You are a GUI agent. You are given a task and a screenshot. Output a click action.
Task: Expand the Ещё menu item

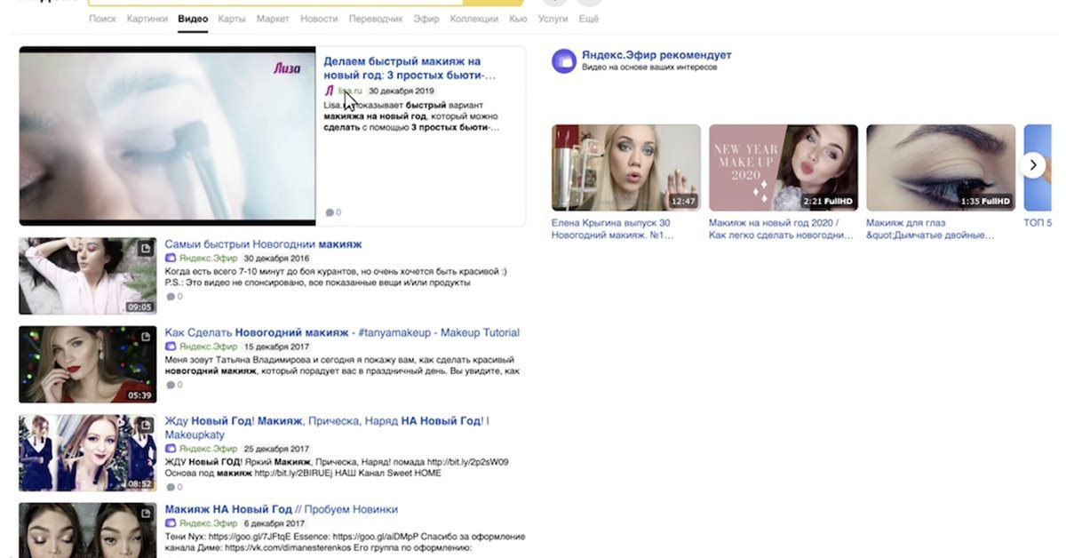point(589,19)
